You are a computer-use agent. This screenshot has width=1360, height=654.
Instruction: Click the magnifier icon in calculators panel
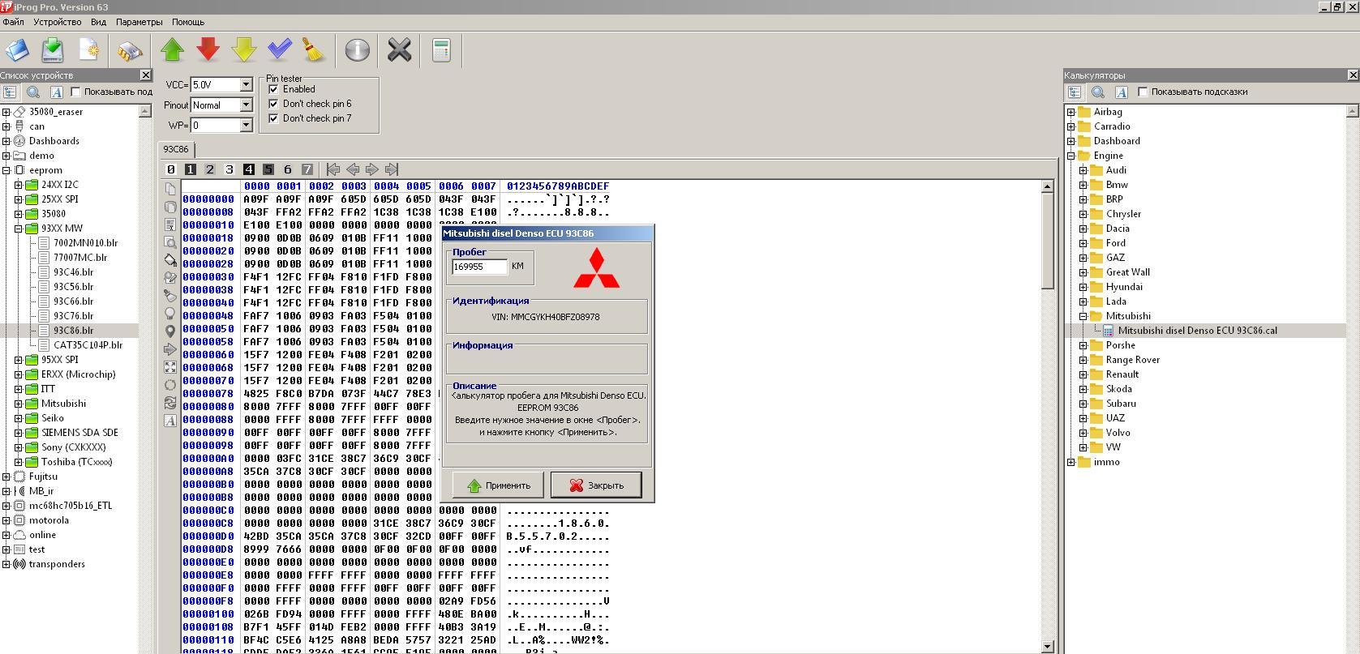coord(1097,92)
